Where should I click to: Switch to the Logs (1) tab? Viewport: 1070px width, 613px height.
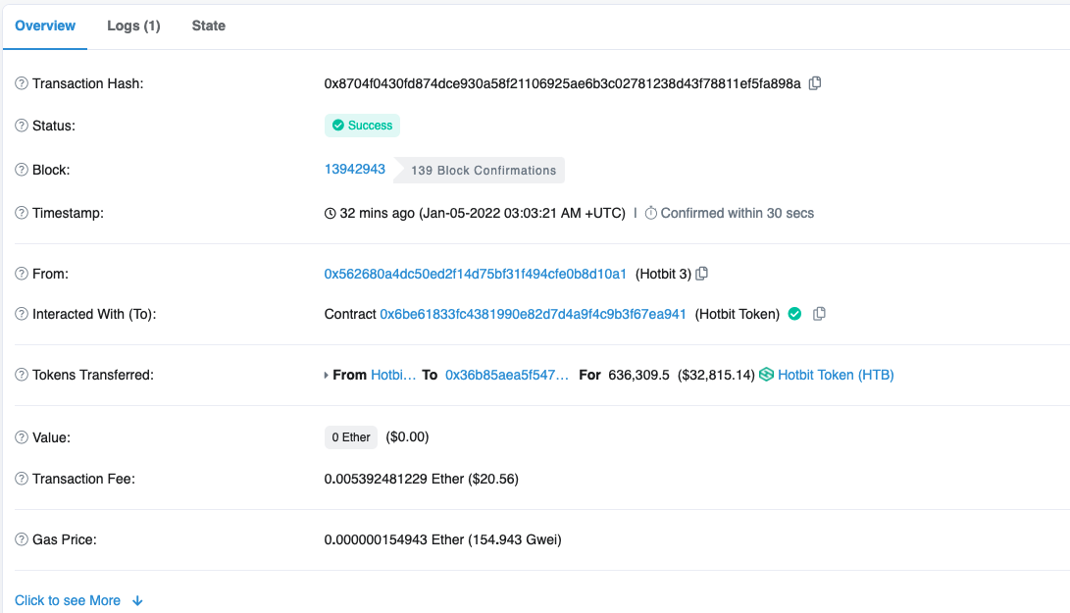coord(133,26)
